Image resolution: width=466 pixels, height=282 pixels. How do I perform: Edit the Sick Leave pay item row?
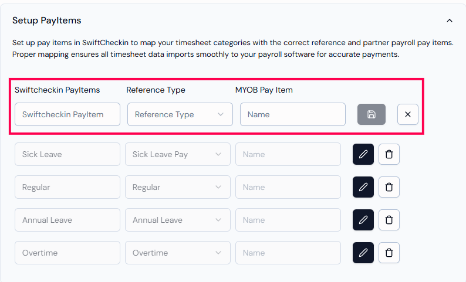pos(363,154)
